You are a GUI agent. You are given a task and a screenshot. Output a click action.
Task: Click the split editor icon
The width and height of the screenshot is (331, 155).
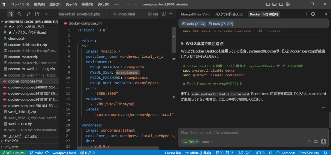(x=164, y=14)
